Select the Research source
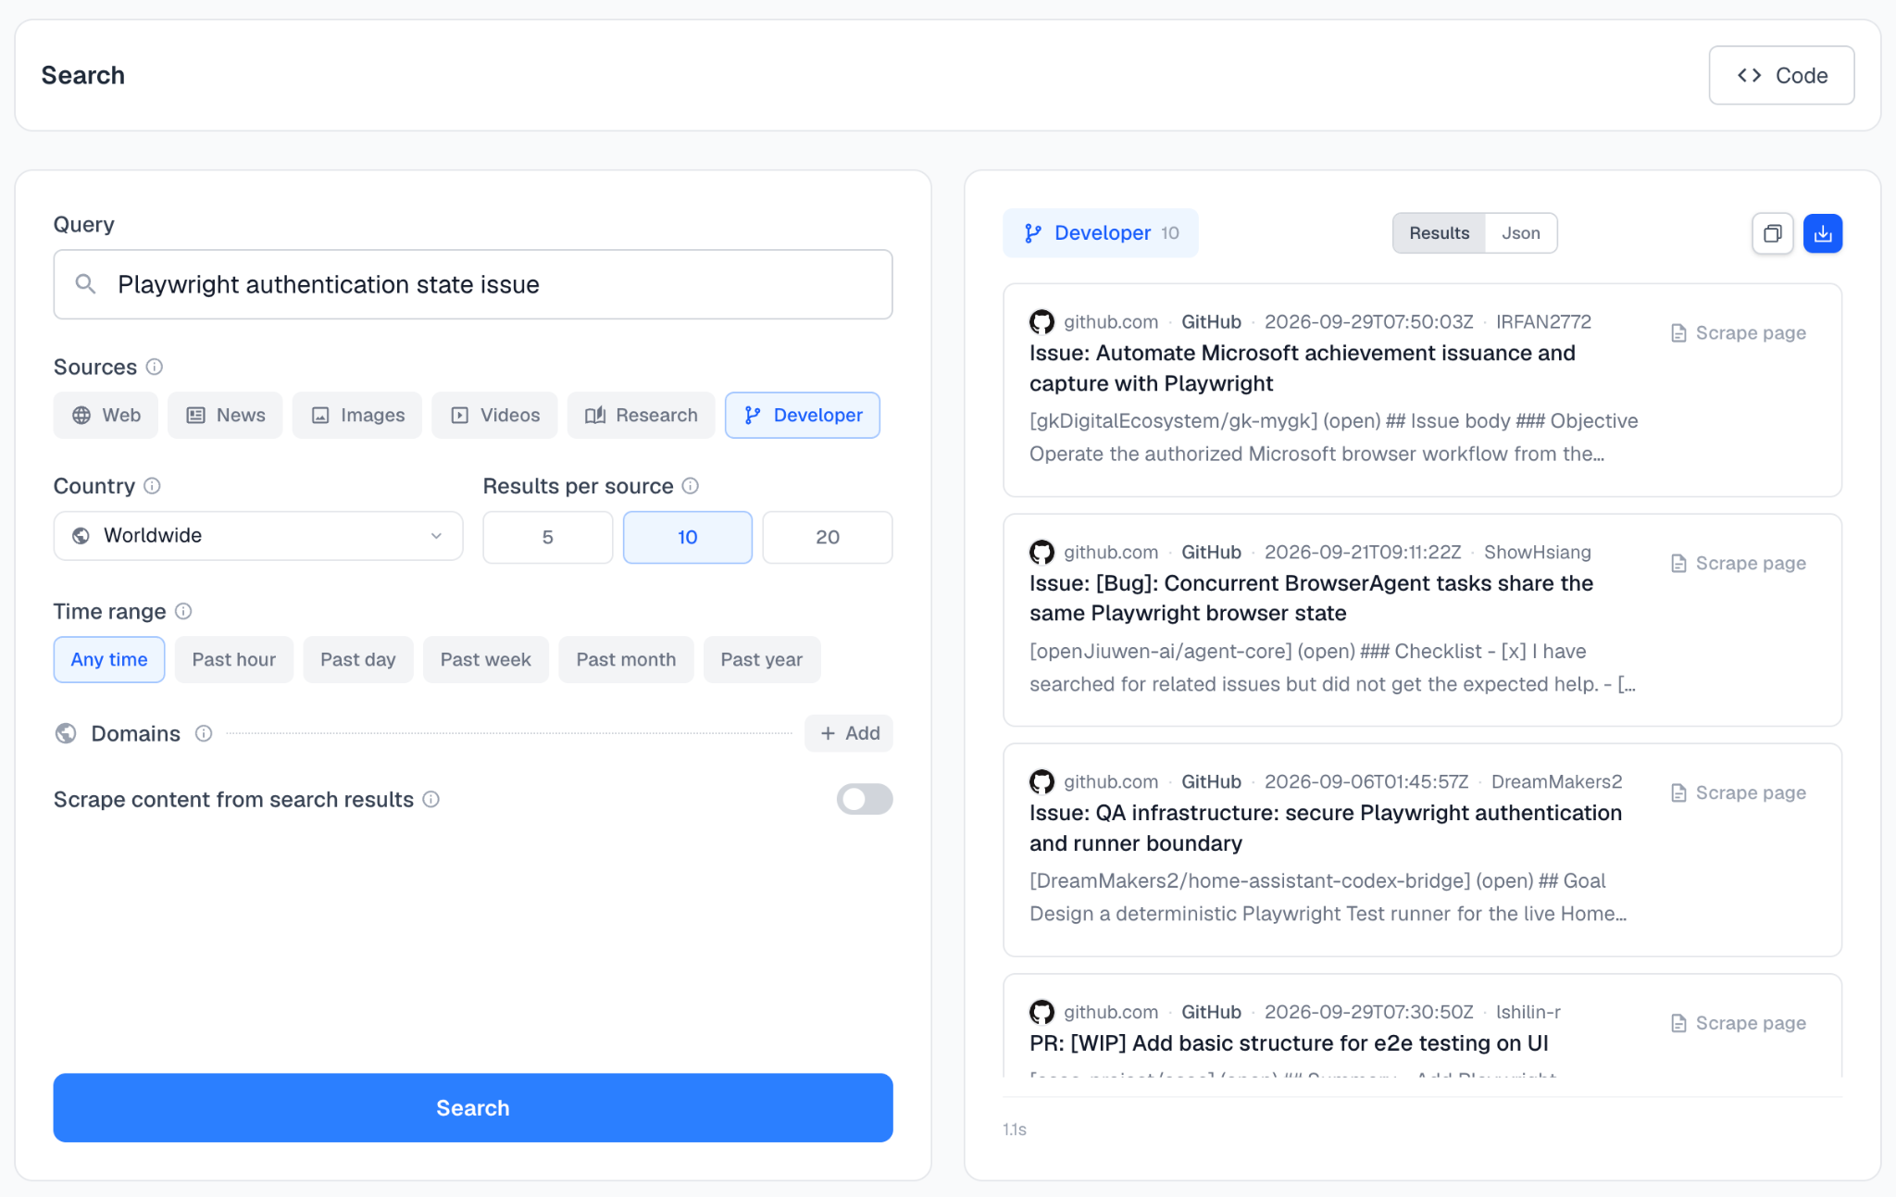Image resolution: width=1896 pixels, height=1197 pixels. click(x=641, y=415)
